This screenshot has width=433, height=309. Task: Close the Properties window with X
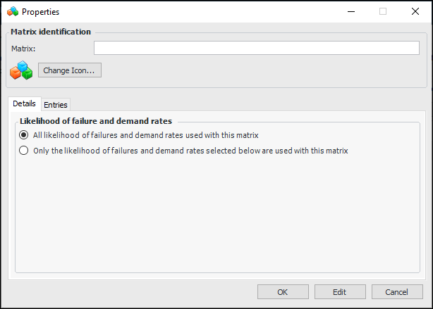tap(415, 11)
